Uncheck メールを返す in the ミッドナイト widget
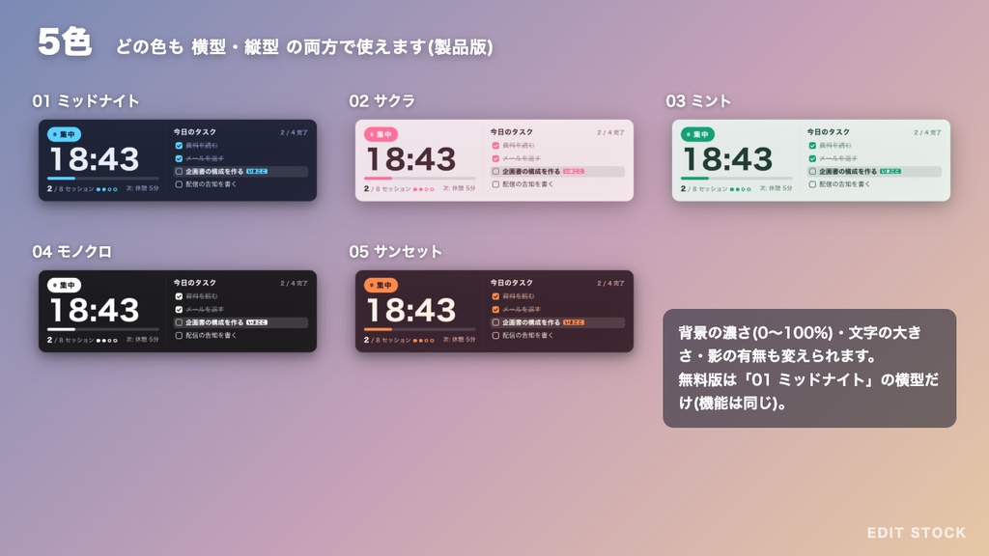Image resolution: width=989 pixels, height=556 pixels. coord(179,158)
